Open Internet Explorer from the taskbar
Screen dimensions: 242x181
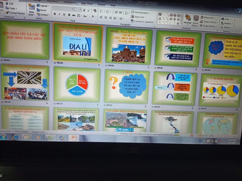pyautogui.click(x=15, y=137)
